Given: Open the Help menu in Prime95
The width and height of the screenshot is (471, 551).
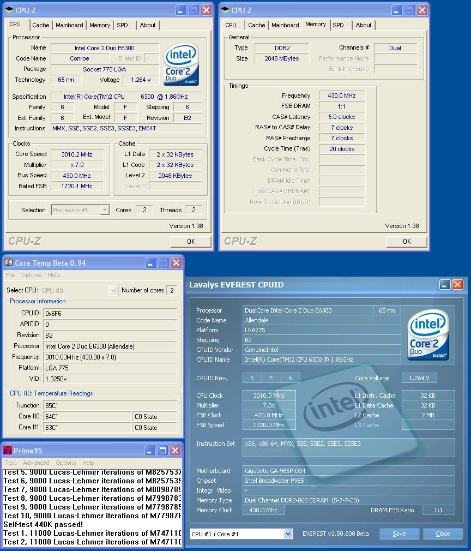Looking at the screenshot, I should pos(88,463).
